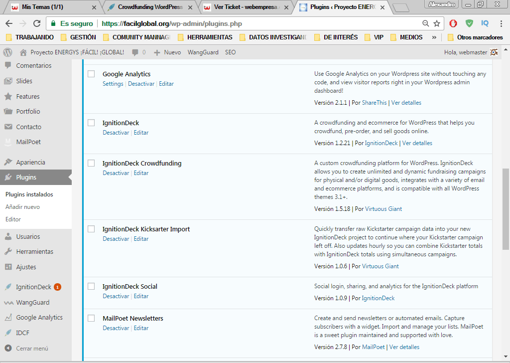Open the GESTIÓN bookmarks folder

[x=78, y=37]
